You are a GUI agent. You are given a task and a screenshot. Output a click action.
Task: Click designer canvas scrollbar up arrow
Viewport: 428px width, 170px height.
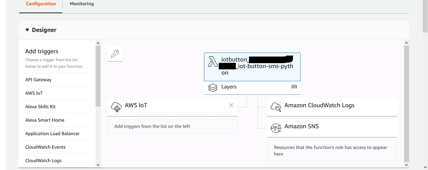pos(406,43)
